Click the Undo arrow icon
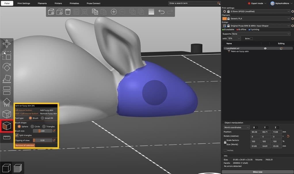The height and width of the screenshot is (174, 294). [161, 12]
